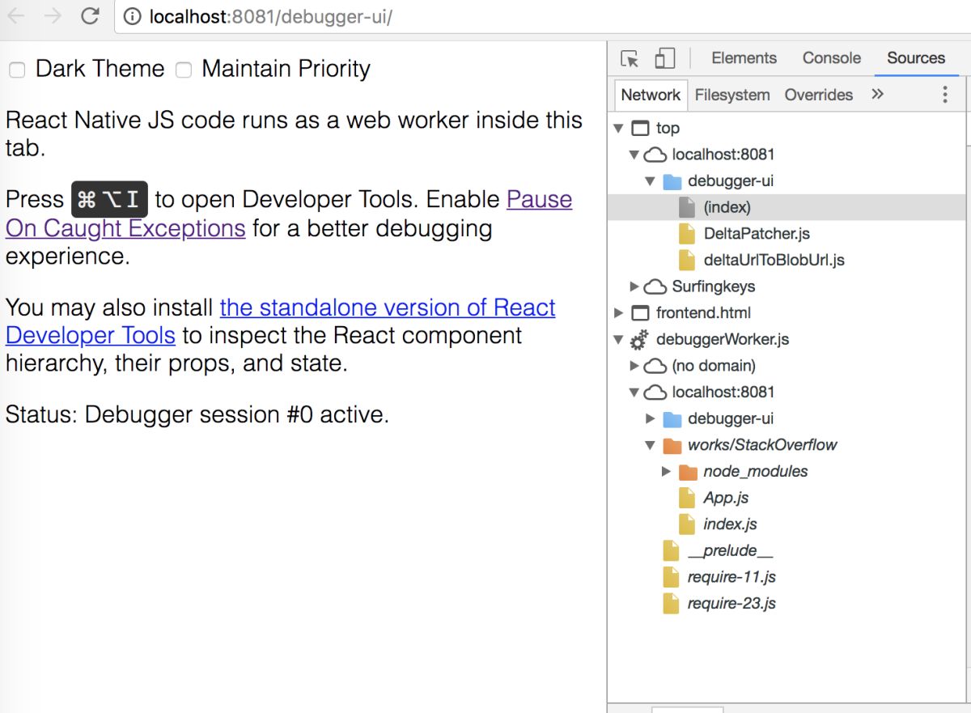Click the require-23.js file icon
This screenshot has width=971, height=713.
pos(671,604)
